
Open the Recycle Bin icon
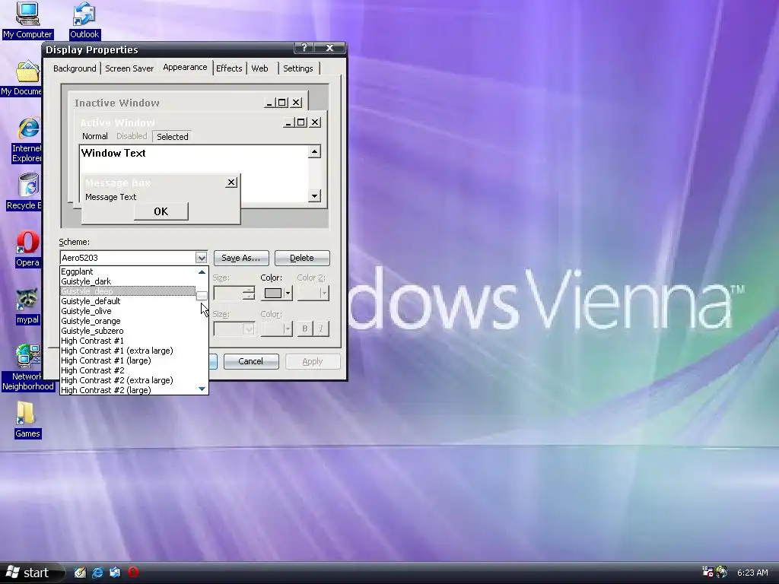coord(25,192)
